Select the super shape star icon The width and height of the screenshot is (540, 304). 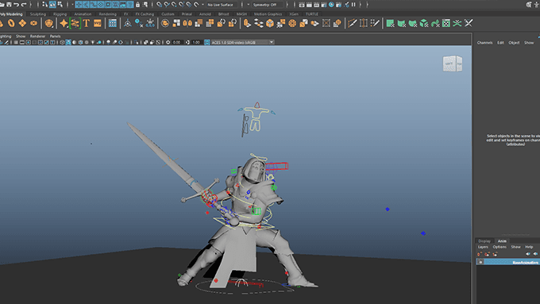point(64,23)
